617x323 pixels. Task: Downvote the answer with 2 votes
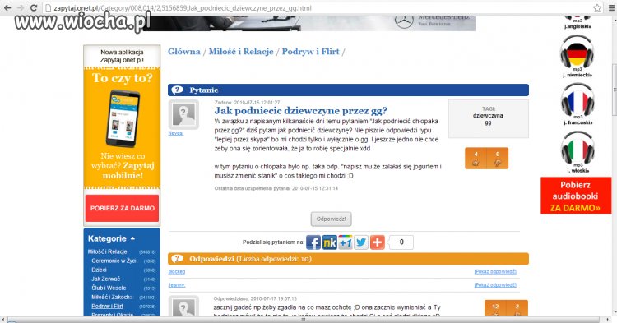tap(517, 308)
